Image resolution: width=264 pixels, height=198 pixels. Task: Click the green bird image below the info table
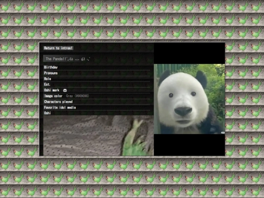tap(98, 135)
